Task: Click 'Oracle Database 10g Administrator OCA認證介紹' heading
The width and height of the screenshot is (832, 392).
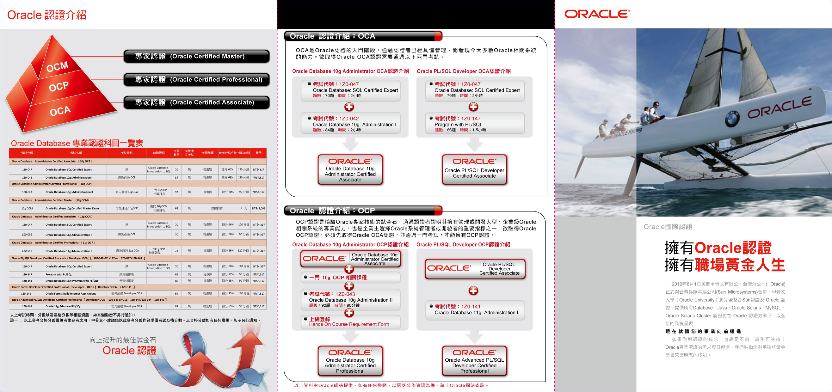Action: [350, 71]
